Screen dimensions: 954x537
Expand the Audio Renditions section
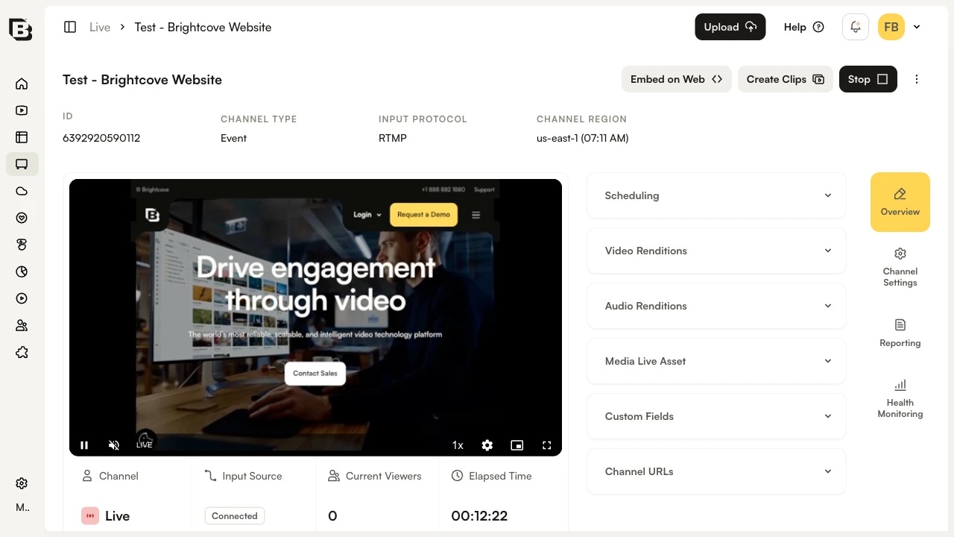point(716,306)
